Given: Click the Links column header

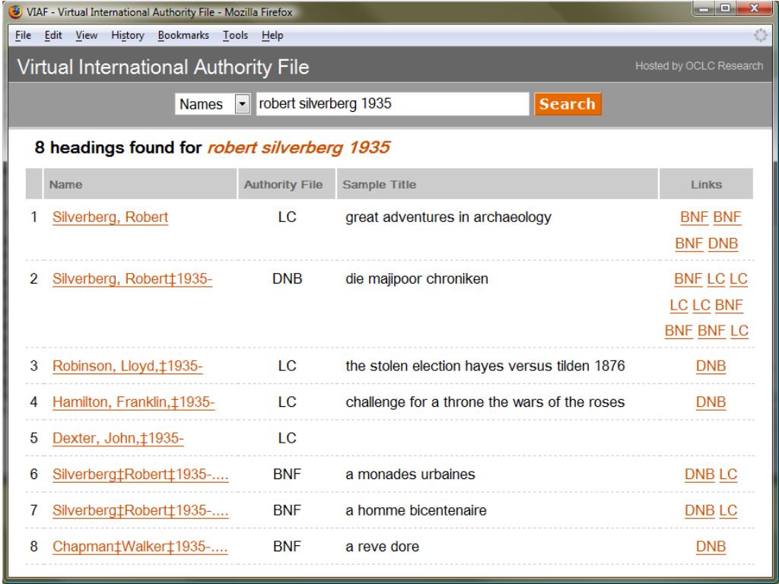Looking at the screenshot, I should click(x=706, y=184).
